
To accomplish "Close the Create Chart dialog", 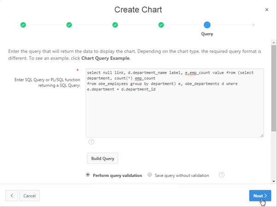I will pyautogui.click(x=267, y=10).
